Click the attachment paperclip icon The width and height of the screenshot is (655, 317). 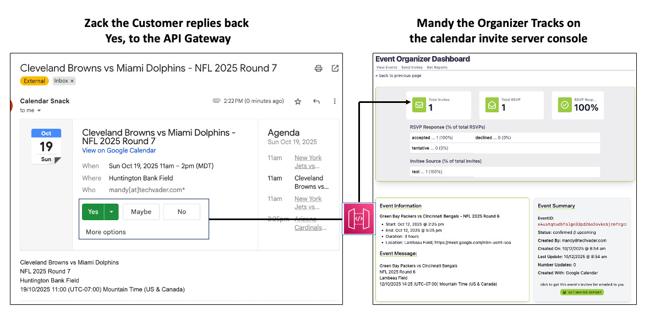pos(216,101)
